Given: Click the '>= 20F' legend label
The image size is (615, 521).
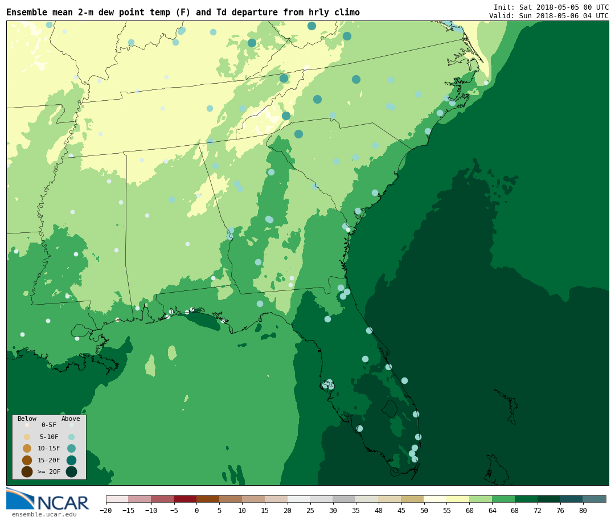Looking at the screenshot, I should point(49,471).
